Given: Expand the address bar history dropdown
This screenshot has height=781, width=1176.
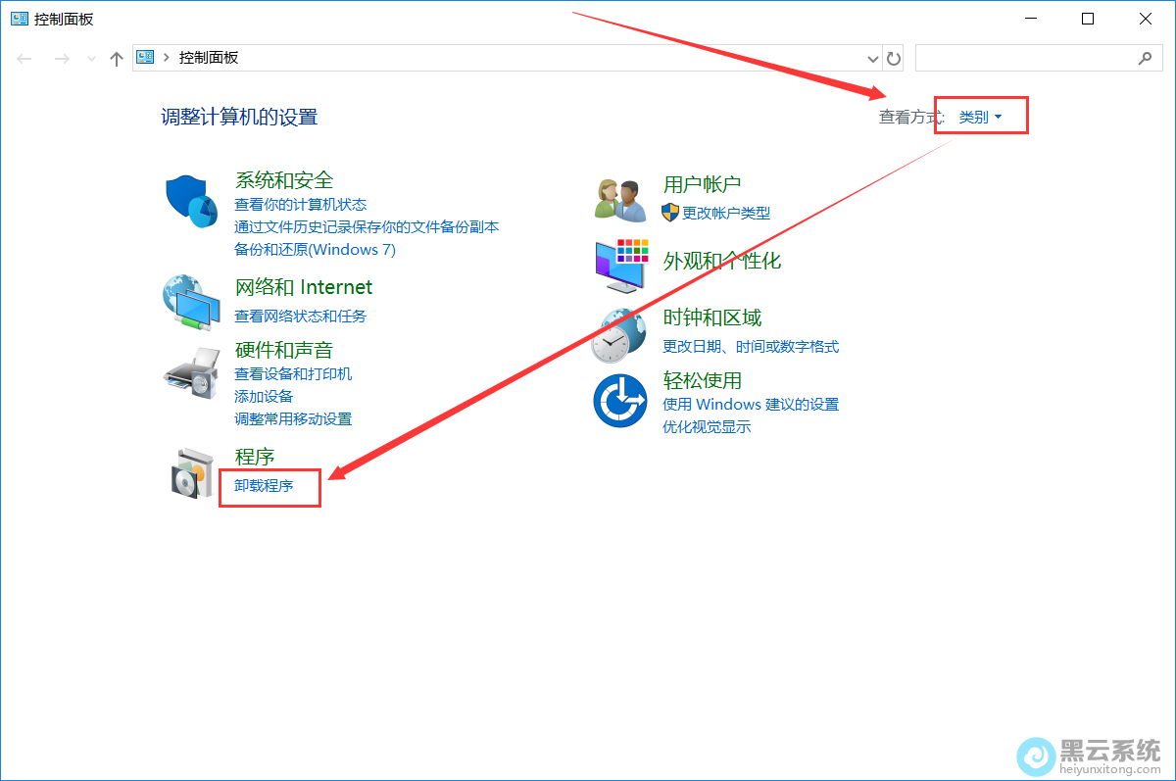Looking at the screenshot, I should (x=873, y=58).
